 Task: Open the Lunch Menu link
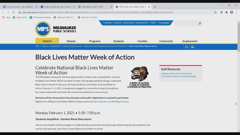point(128,23)
